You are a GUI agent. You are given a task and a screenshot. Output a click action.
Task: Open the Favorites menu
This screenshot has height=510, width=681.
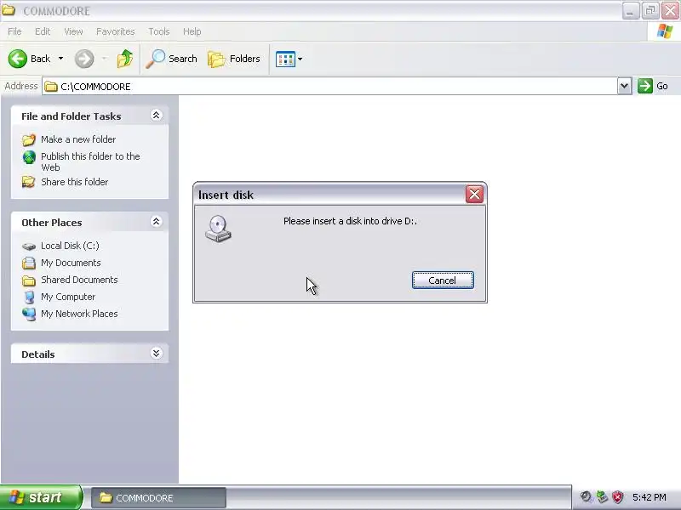[116, 31]
